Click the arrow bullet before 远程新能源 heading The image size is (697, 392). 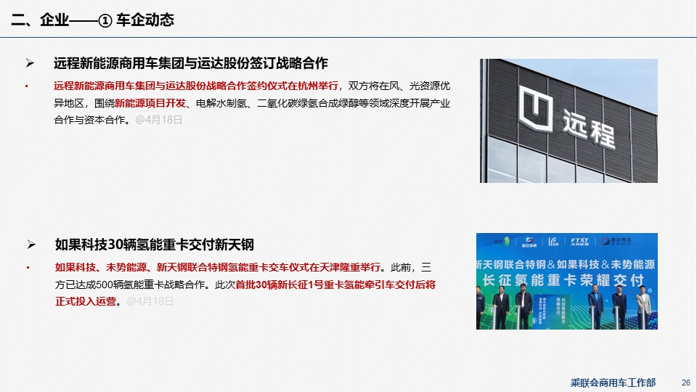tap(30, 63)
